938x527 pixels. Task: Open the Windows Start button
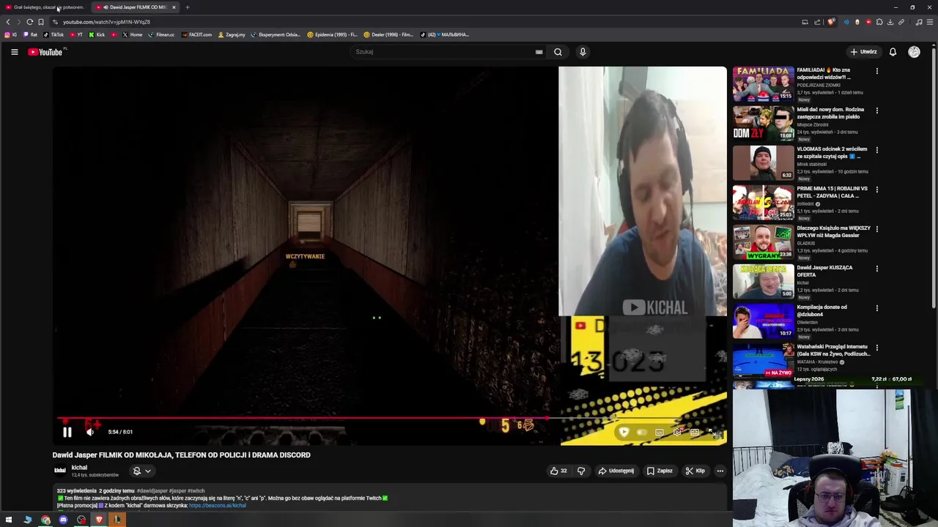9,520
